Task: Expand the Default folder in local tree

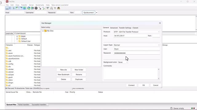Action: (17, 39)
